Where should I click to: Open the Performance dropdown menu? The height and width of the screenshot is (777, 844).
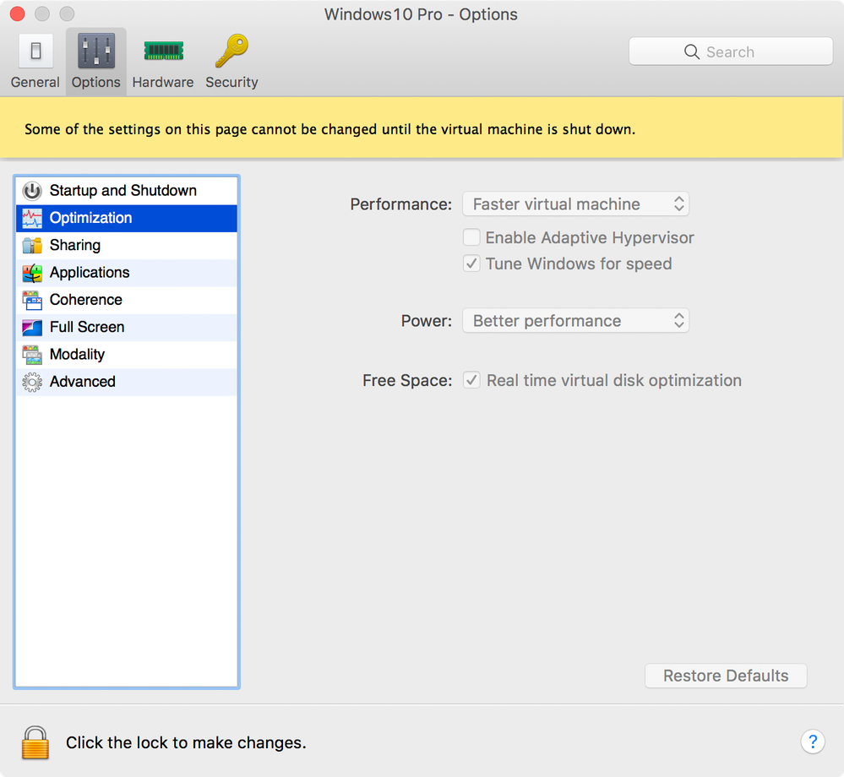(575, 204)
